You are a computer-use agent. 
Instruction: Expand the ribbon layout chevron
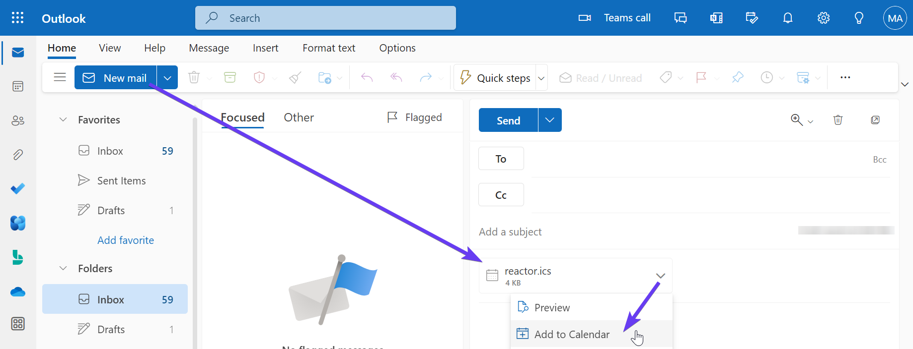coord(905,84)
